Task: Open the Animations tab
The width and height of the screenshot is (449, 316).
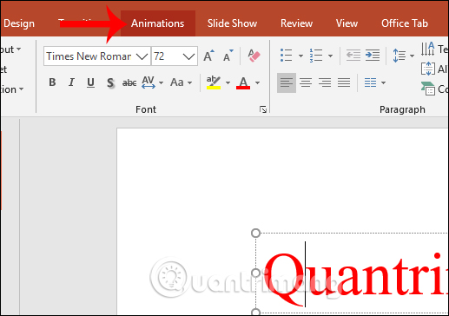Action: coord(158,23)
